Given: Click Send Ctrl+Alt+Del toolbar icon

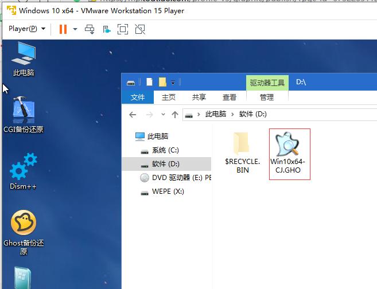Looking at the screenshot, I should [x=90, y=29].
